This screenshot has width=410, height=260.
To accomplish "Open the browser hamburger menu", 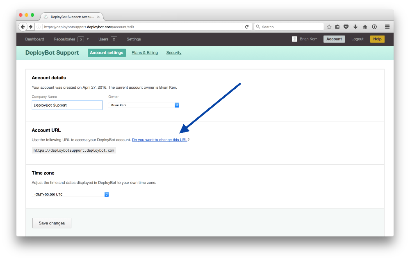I will point(387,27).
